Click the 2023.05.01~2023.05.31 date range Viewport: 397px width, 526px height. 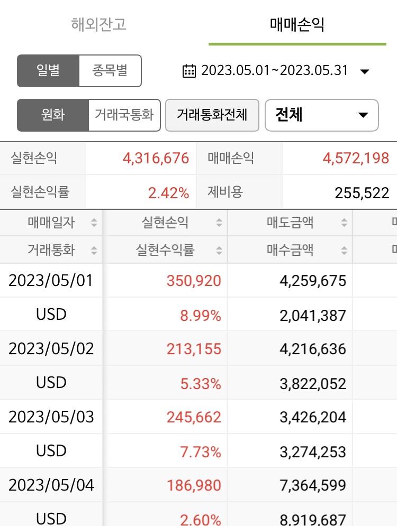pyautogui.click(x=274, y=70)
